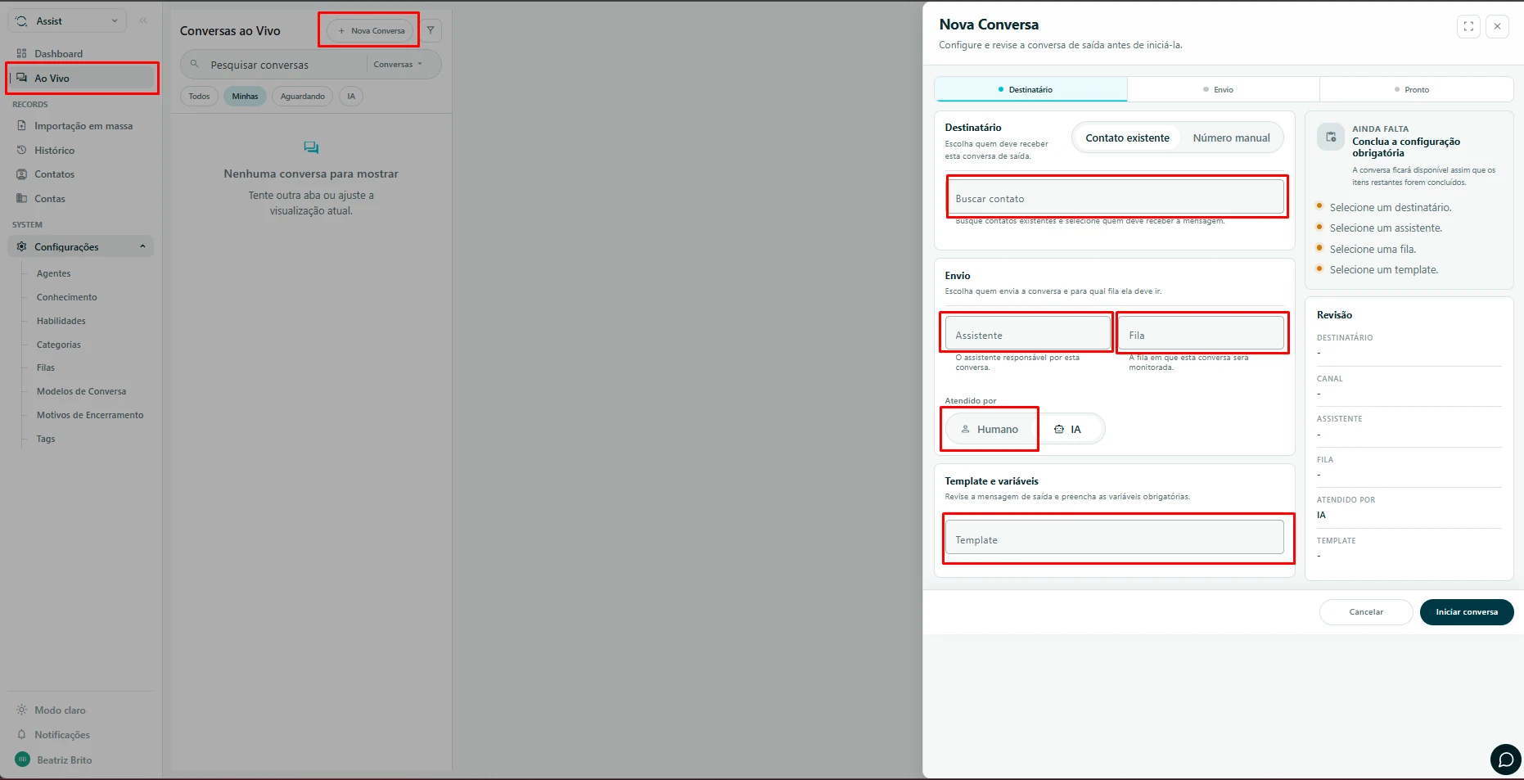Select Número manual option
1524x780 pixels.
tap(1231, 138)
